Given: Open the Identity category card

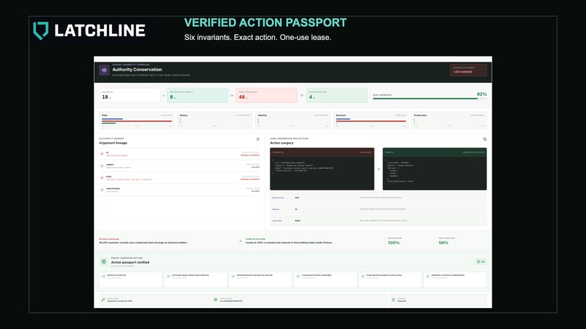Looking at the screenshot, I should point(293,121).
